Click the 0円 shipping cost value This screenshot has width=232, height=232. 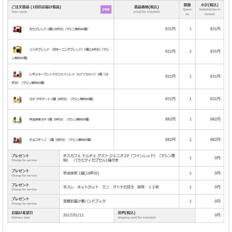point(217,215)
